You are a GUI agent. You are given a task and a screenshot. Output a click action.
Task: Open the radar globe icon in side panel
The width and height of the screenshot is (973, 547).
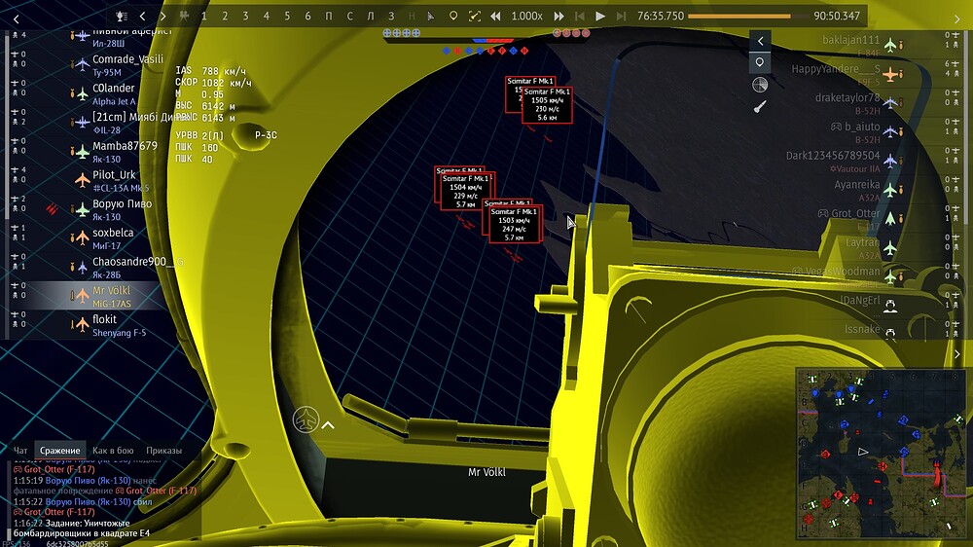point(760,85)
